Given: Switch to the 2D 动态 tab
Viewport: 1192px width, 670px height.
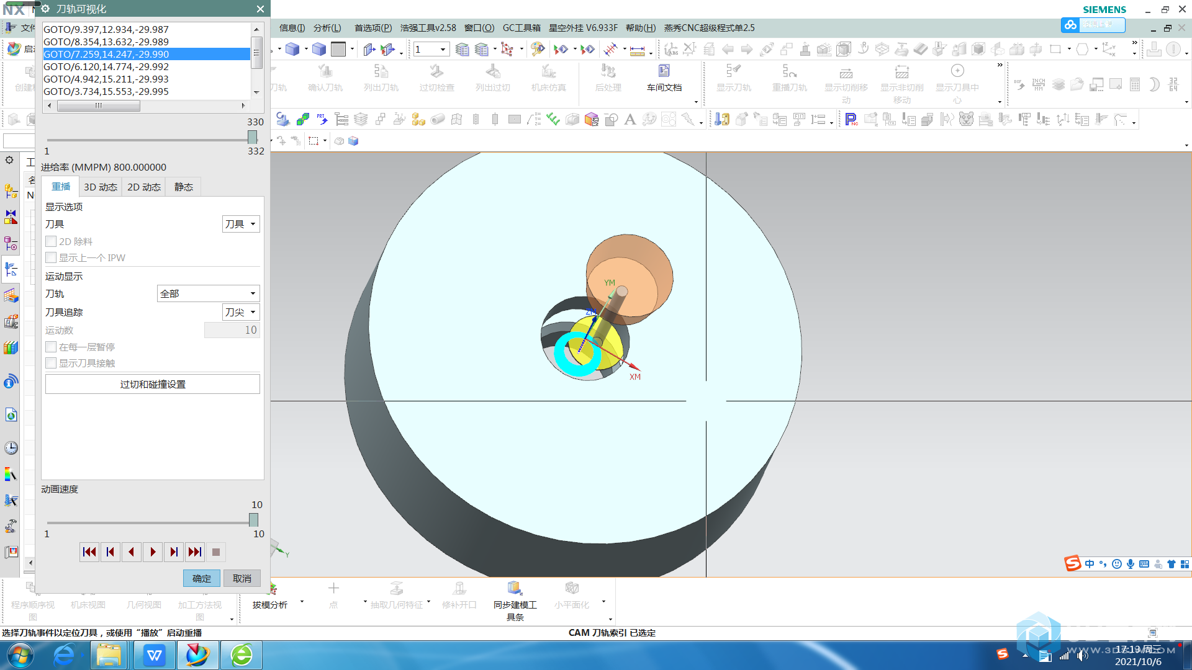Looking at the screenshot, I should coord(144,187).
